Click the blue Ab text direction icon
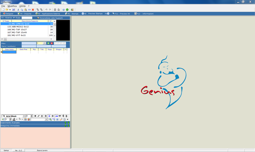Image resolution: width=255 pixels, height=152 pixels. click(x=57, y=116)
